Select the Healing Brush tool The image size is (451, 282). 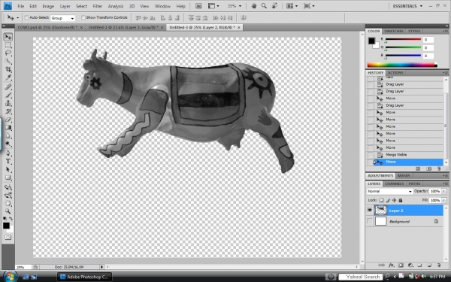8,86
